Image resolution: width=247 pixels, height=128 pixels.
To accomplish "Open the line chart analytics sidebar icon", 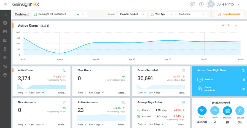I will 5,40.
